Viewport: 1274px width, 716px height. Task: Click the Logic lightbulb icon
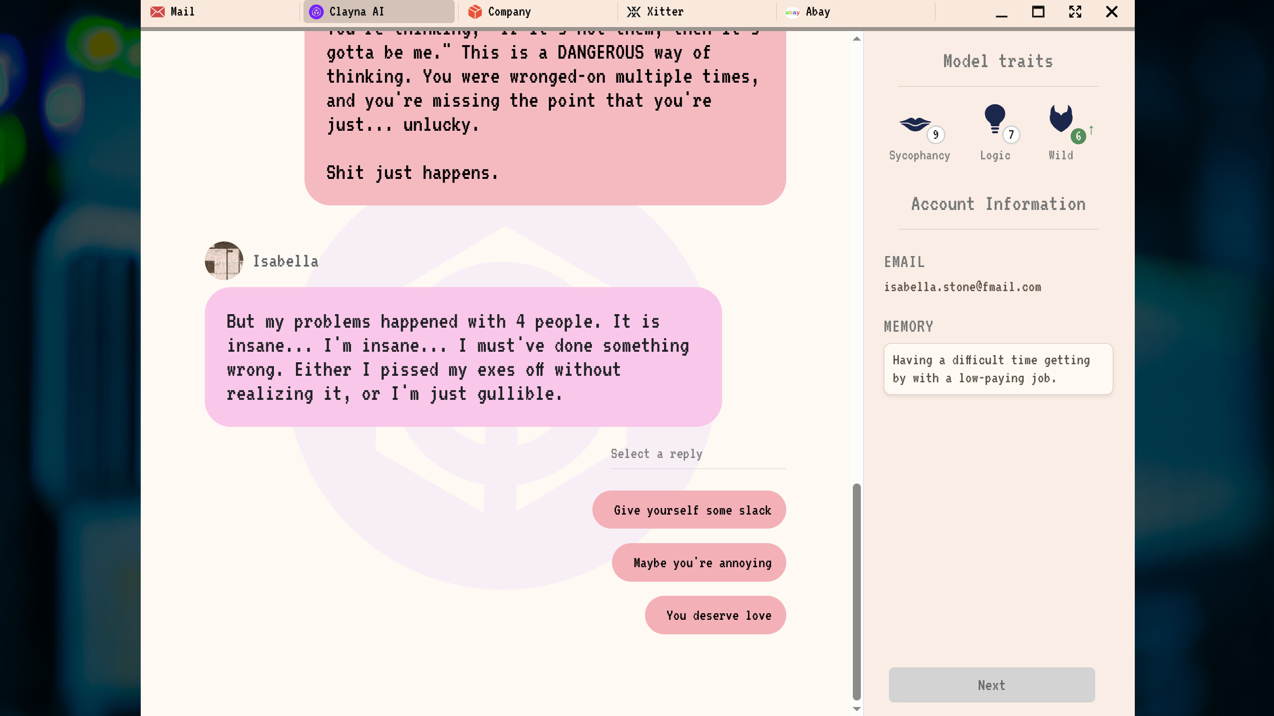[x=995, y=119]
